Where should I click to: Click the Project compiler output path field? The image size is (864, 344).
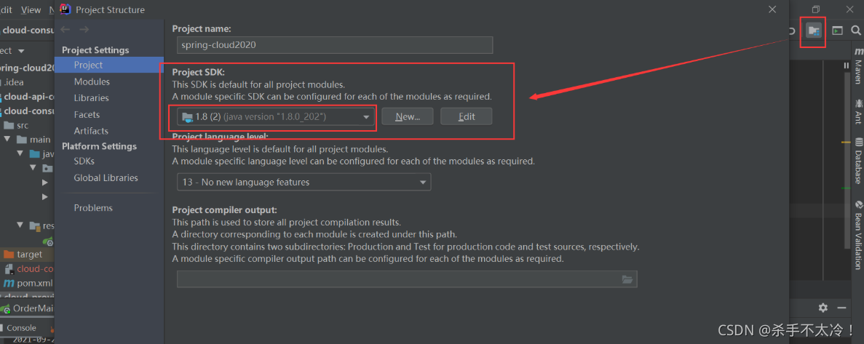(407, 279)
